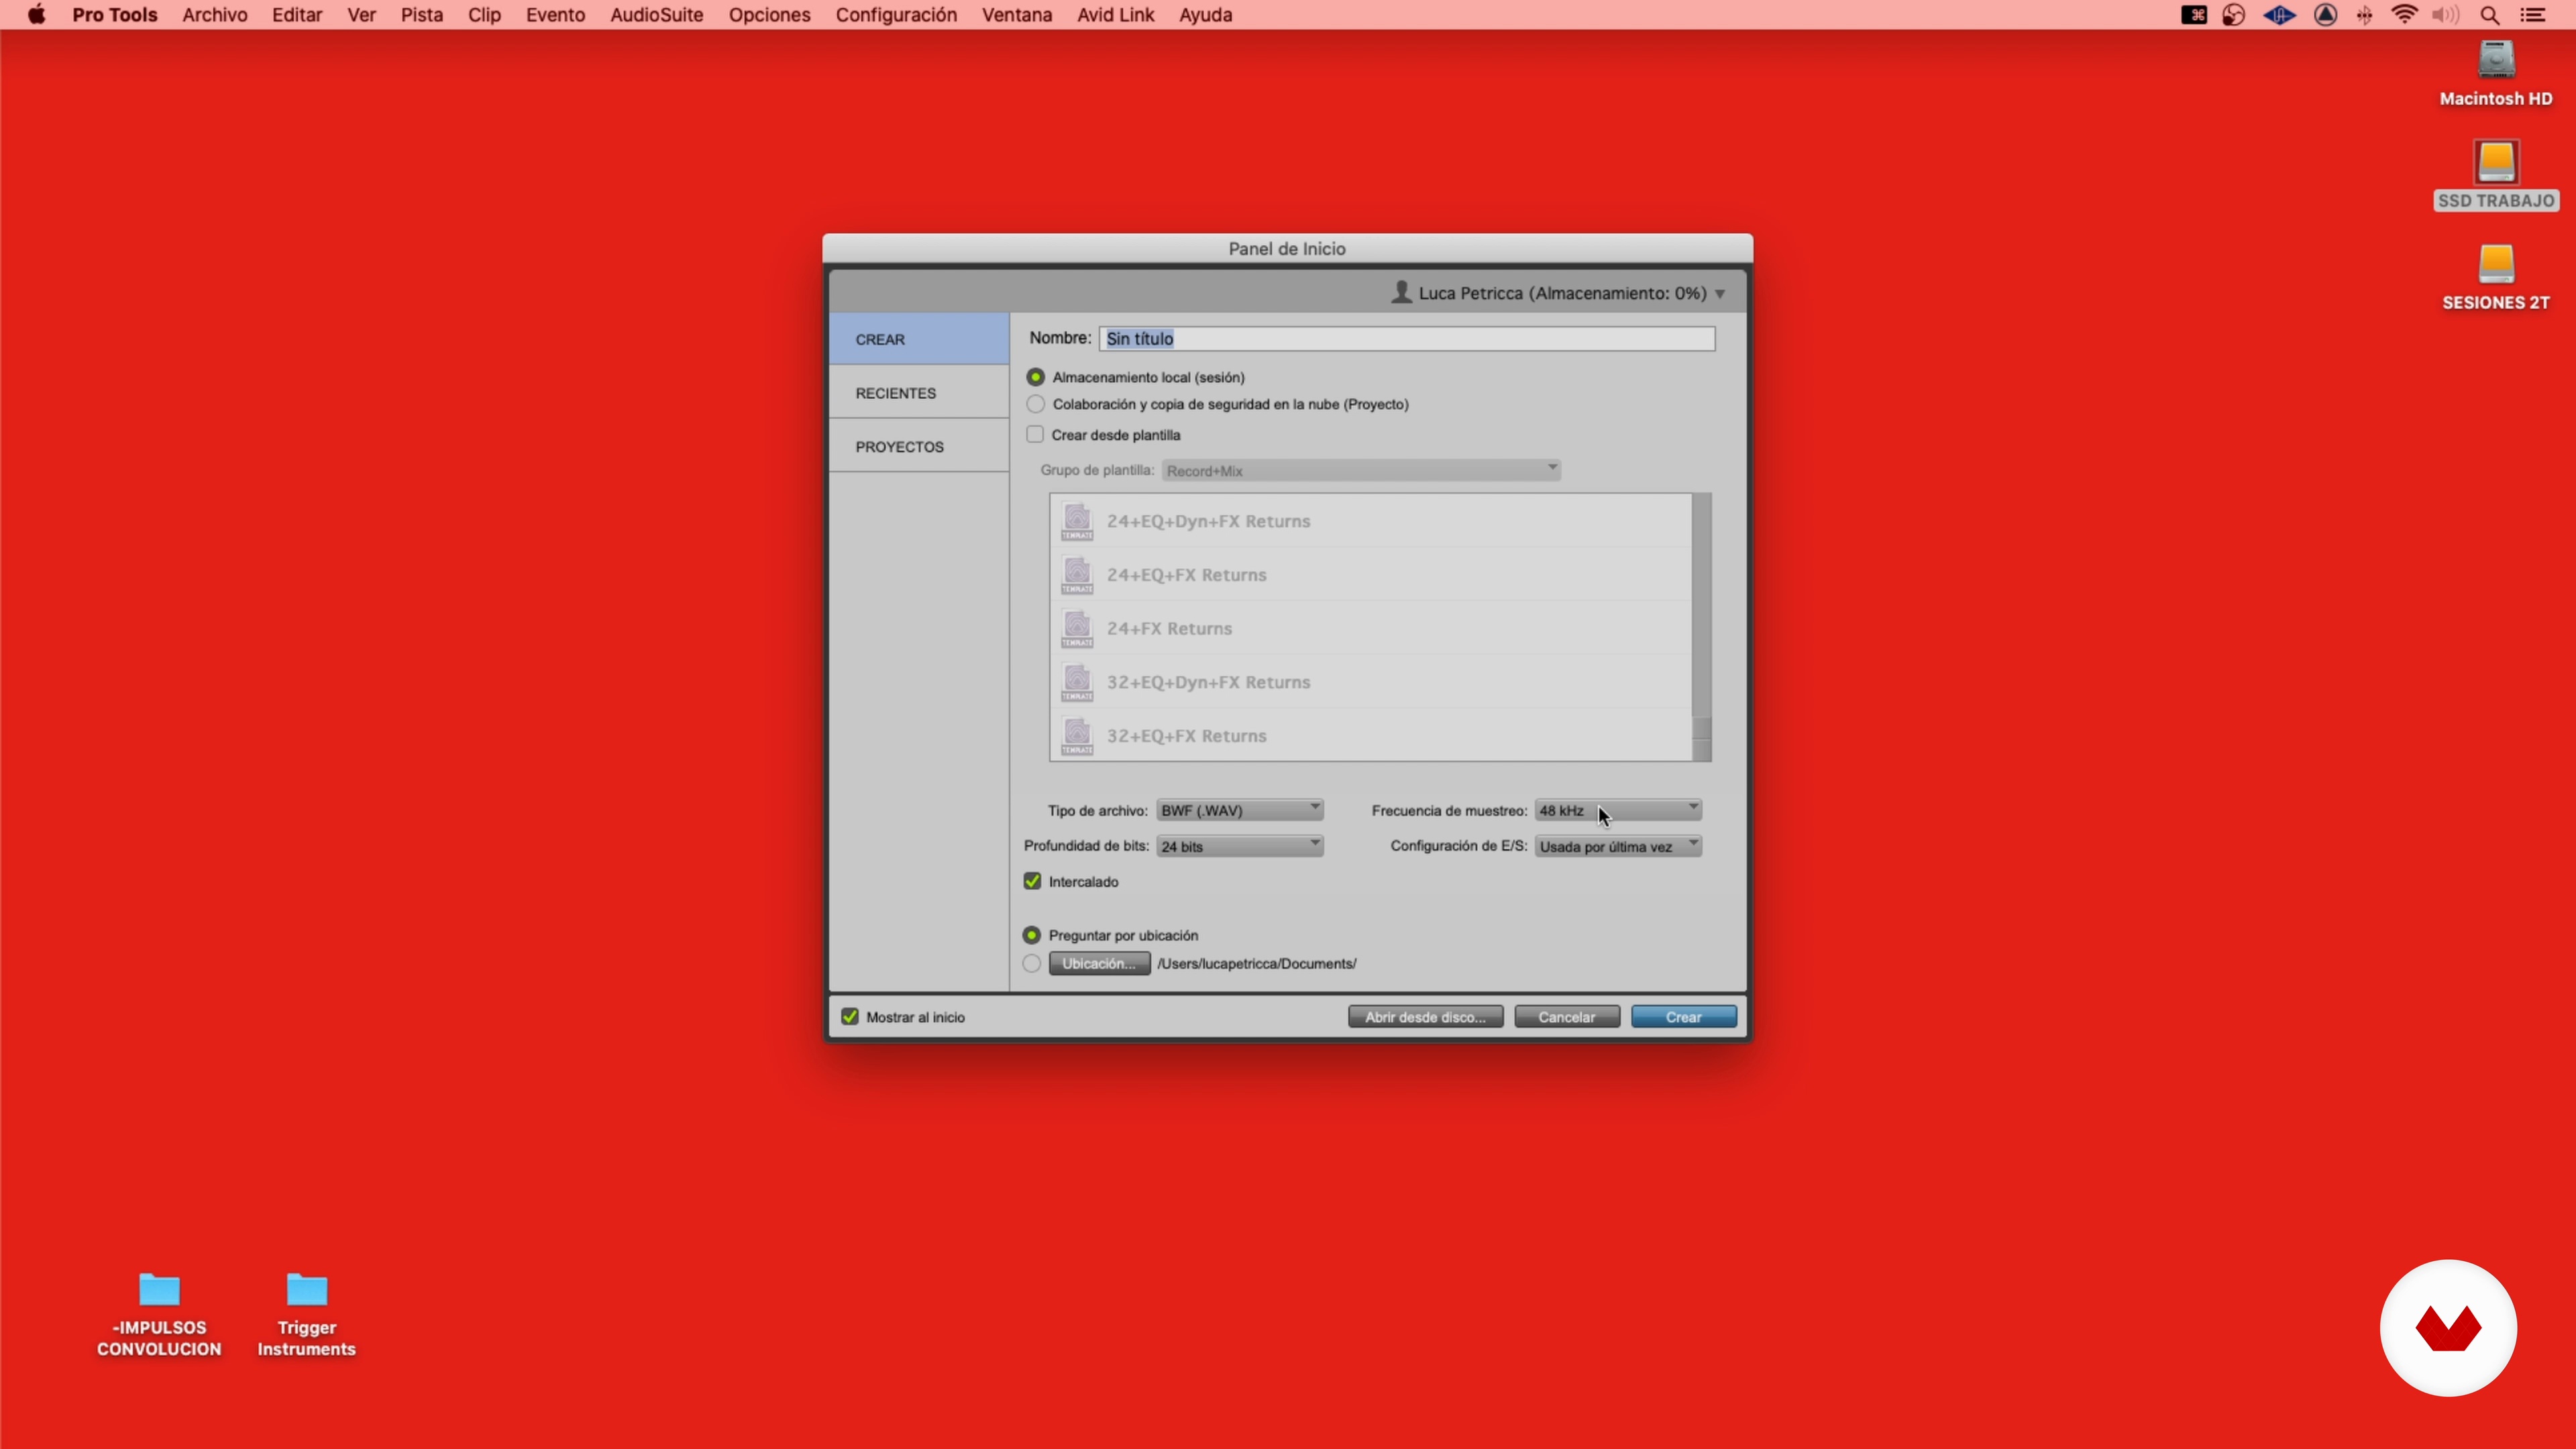Click the leftmost status icon in menu bar

(2194, 15)
